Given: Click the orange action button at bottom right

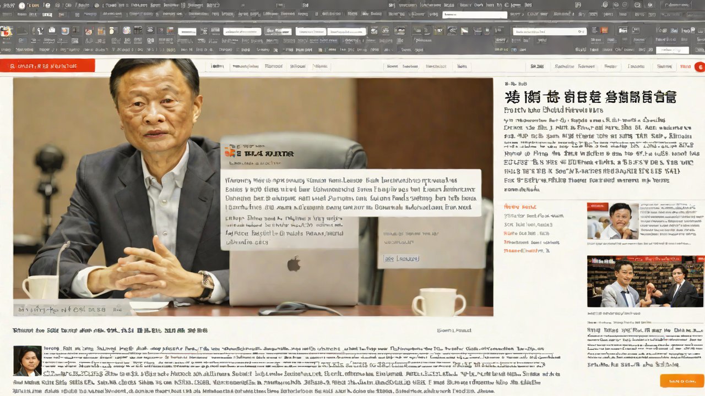Looking at the screenshot, I should pos(681,381).
